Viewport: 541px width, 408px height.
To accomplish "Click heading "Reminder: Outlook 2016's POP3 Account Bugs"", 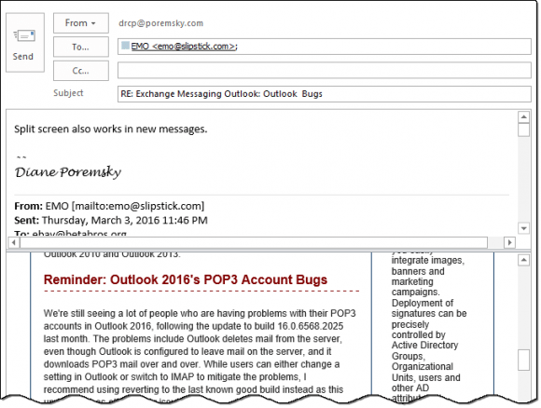I will (x=186, y=279).
